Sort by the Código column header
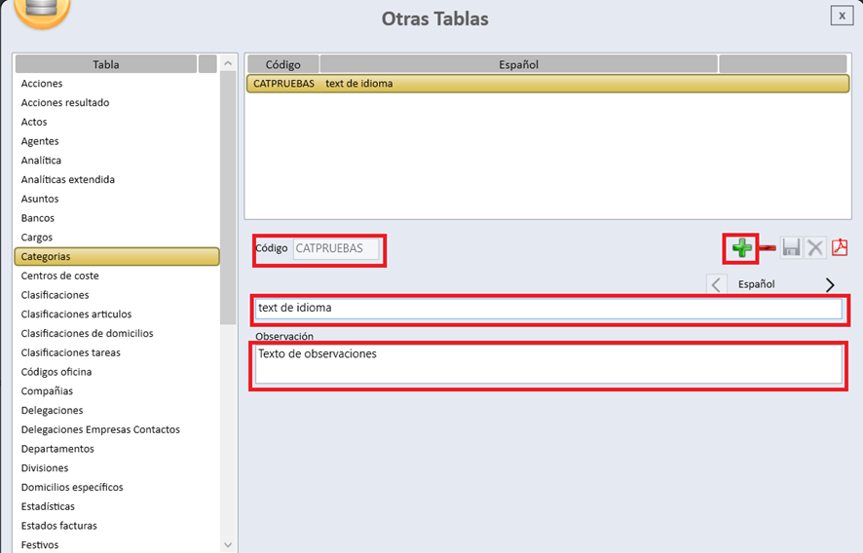This screenshot has height=553, width=863. [282, 64]
